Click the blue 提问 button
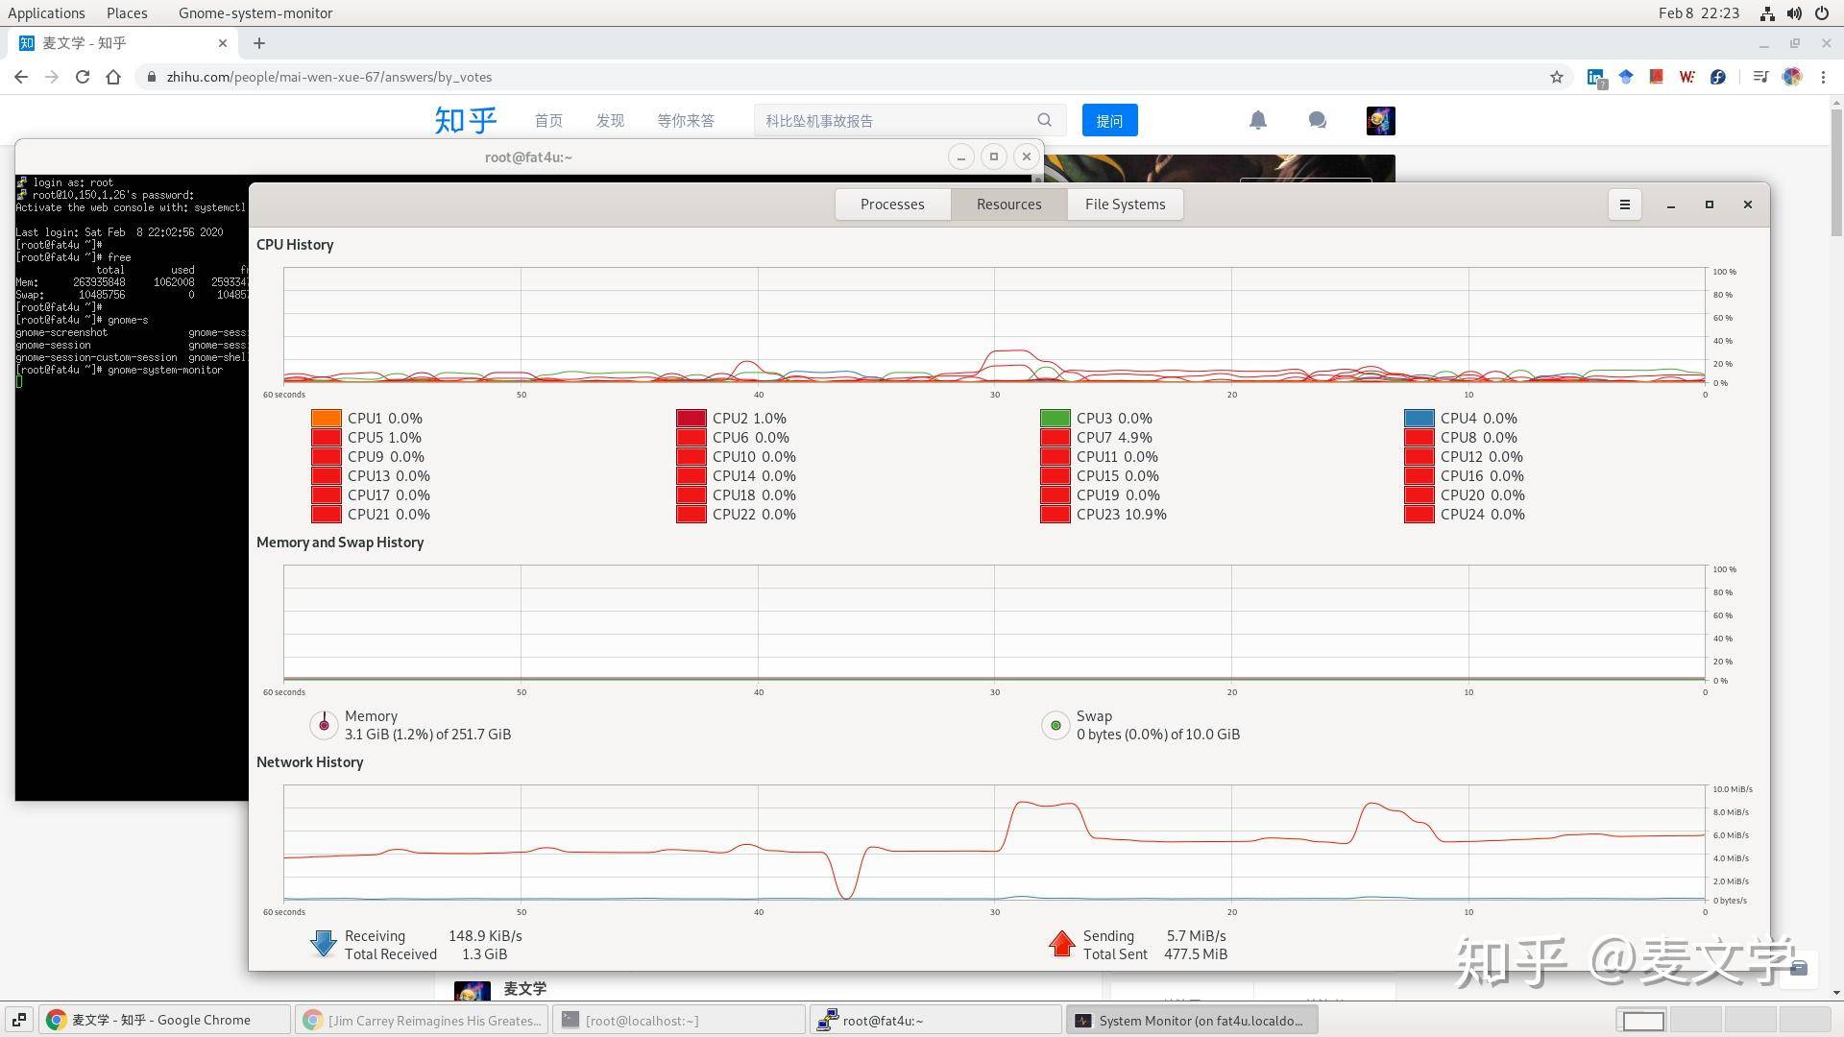 (x=1109, y=120)
